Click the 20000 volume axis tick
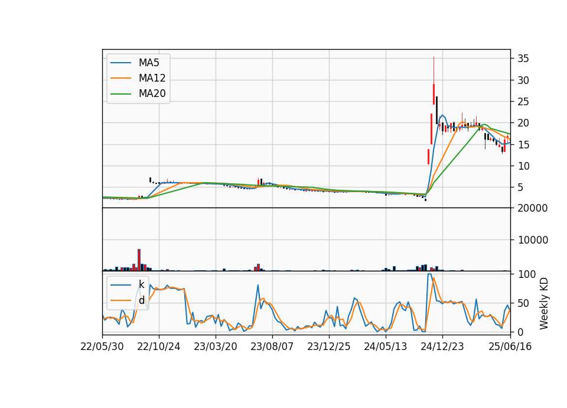The width and height of the screenshot is (567, 408). (533, 208)
